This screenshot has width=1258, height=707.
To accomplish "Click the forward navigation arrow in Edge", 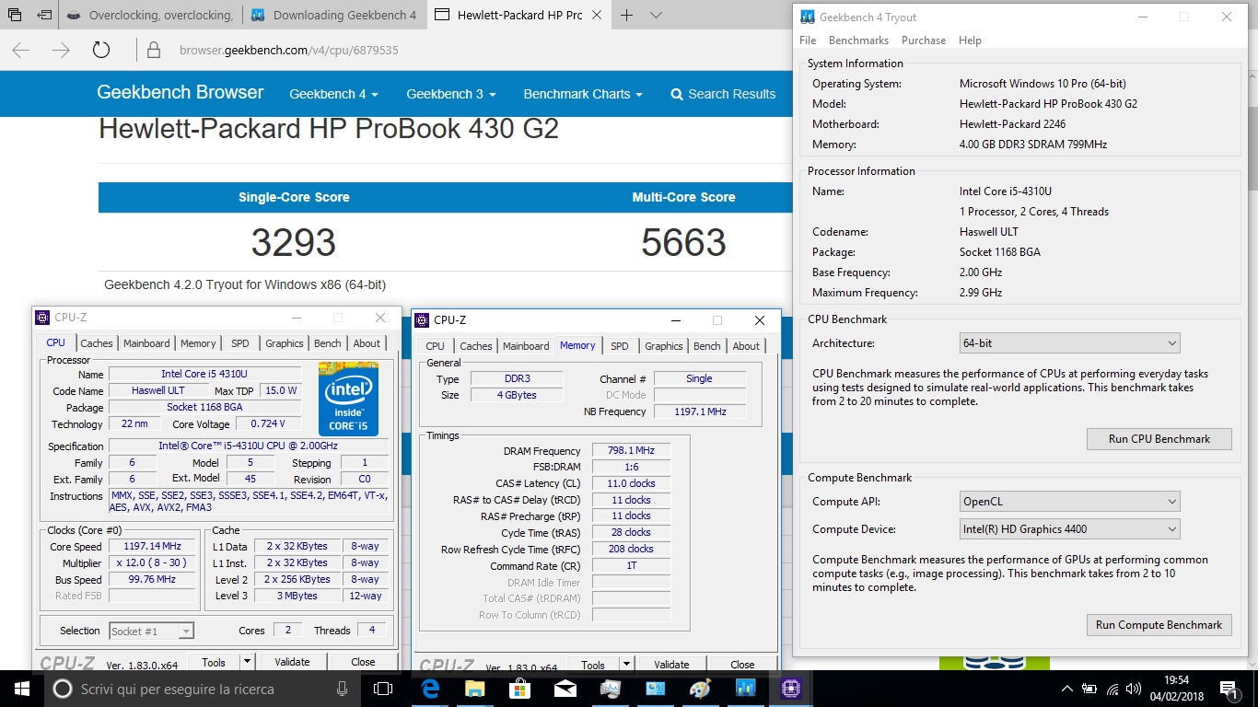I will 61,51.
